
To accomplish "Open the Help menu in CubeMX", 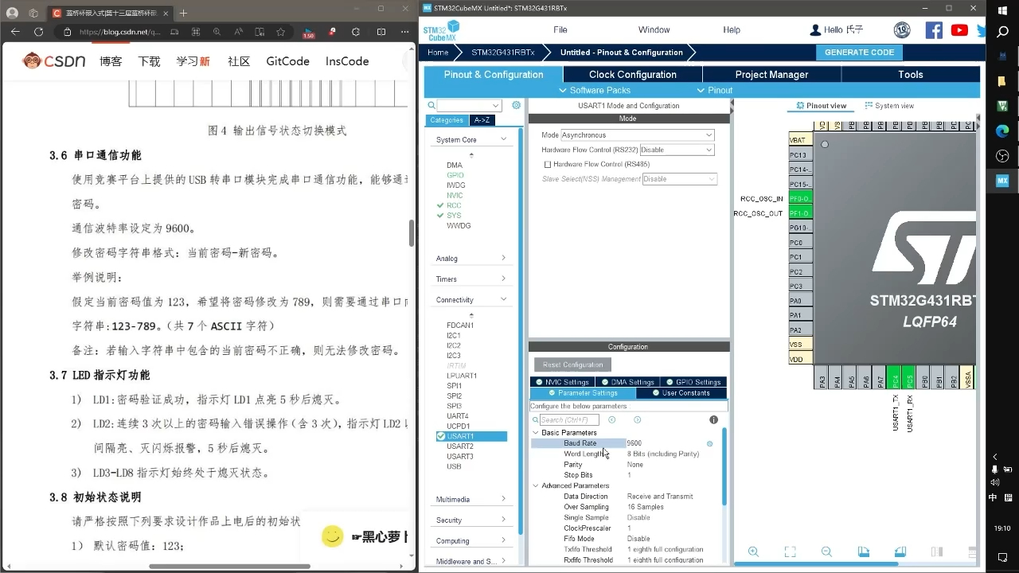I will click(x=732, y=30).
